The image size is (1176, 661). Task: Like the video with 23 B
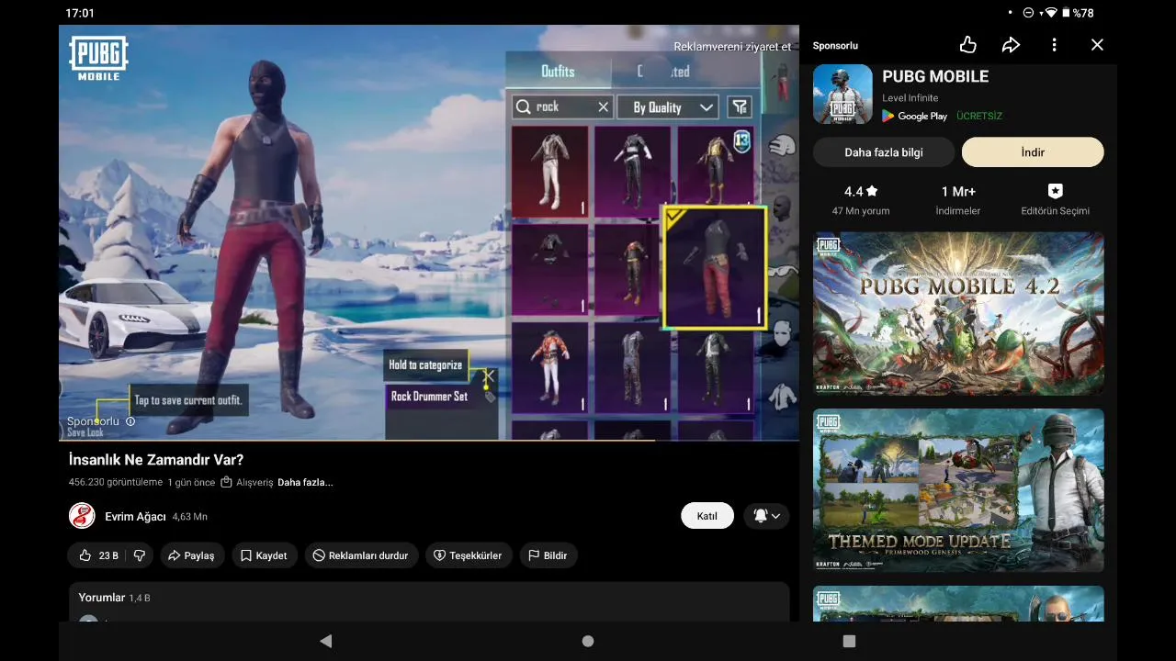(99, 555)
